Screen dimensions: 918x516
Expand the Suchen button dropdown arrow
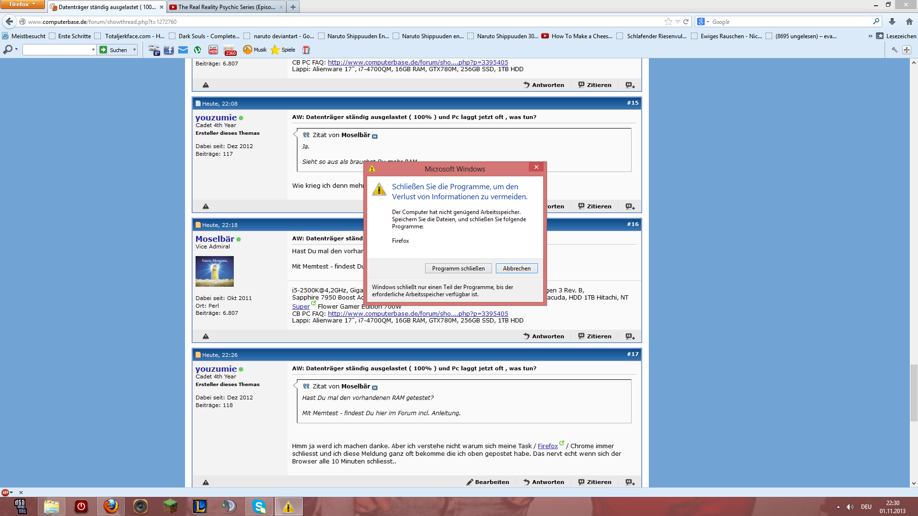tap(135, 50)
